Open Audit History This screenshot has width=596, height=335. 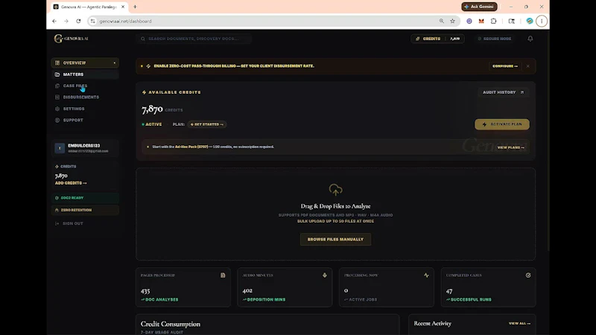tap(503, 92)
